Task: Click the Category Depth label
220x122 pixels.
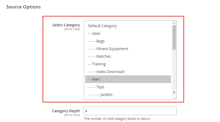Action: coord(66,111)
